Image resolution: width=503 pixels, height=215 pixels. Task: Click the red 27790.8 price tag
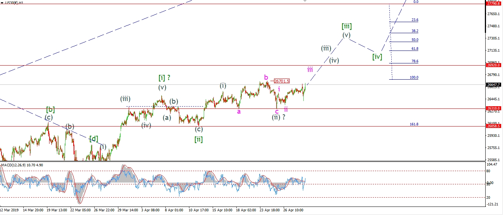click(493, 4)
